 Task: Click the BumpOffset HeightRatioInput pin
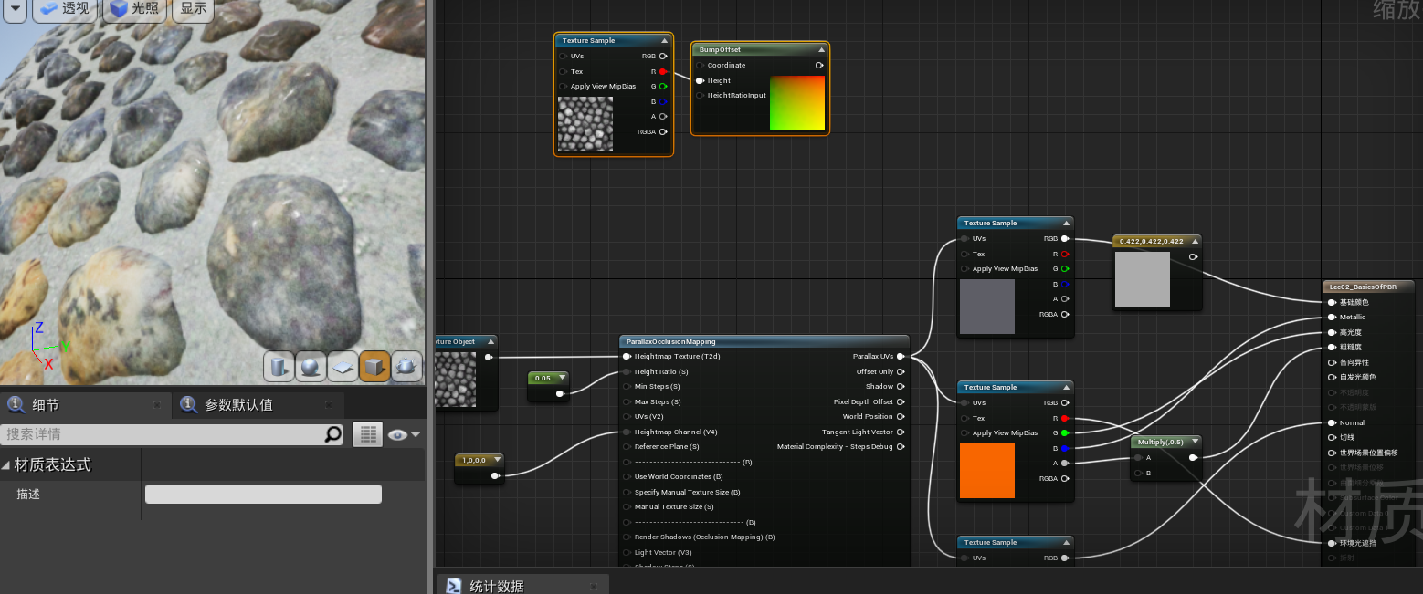coord(700,95)
